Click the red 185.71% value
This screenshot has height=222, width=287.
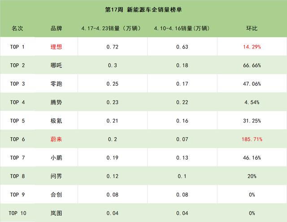[252, 139]
